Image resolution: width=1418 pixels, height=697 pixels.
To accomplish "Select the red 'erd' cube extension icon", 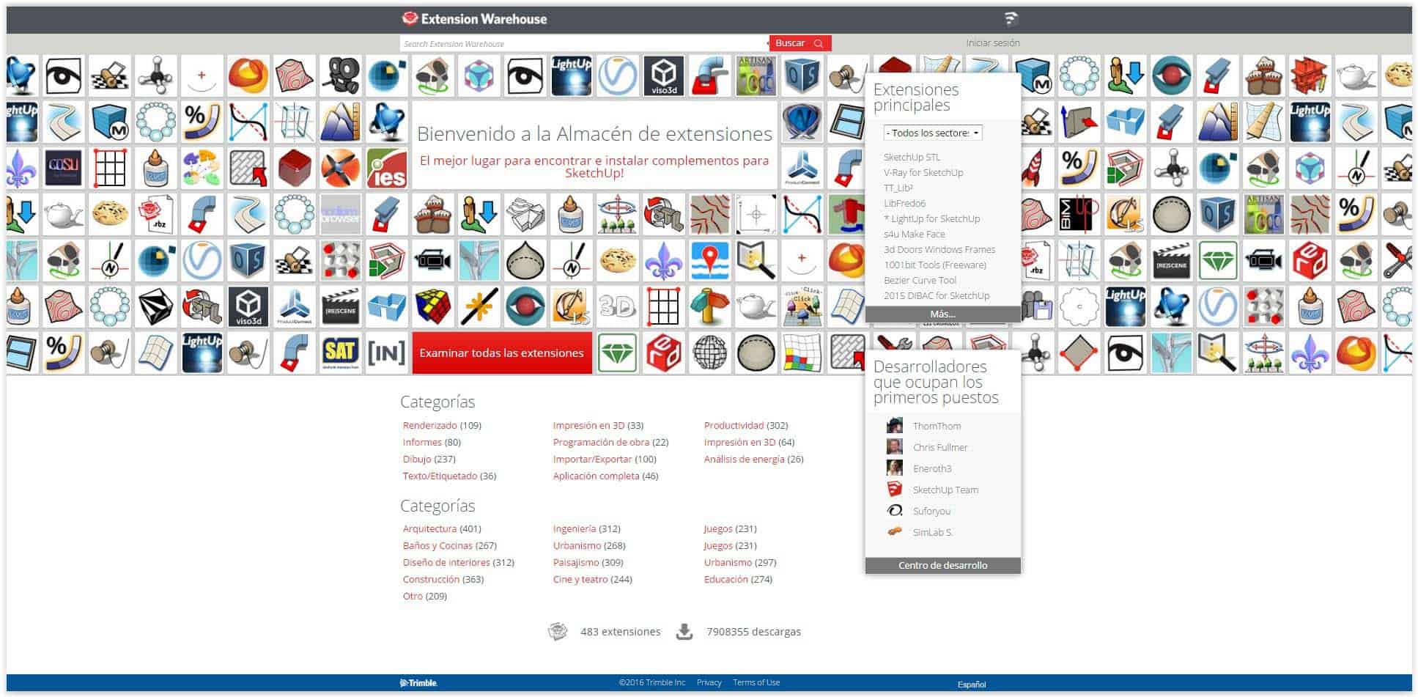I will click(x=663, y=353).
